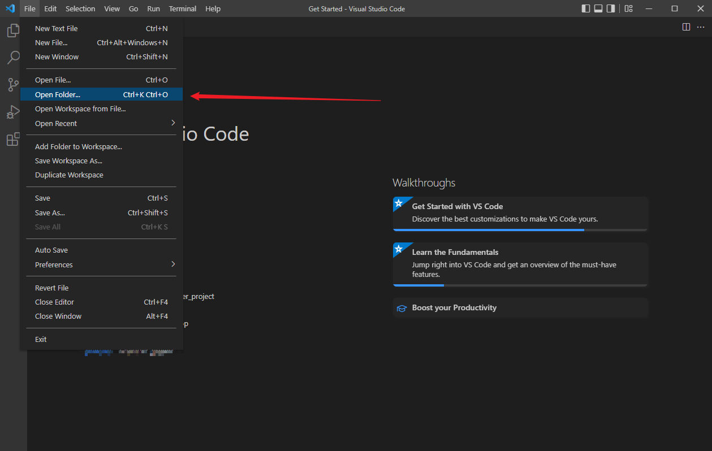
Task: Expand the Preferences submenu
Action: click(x=101, y=264)
